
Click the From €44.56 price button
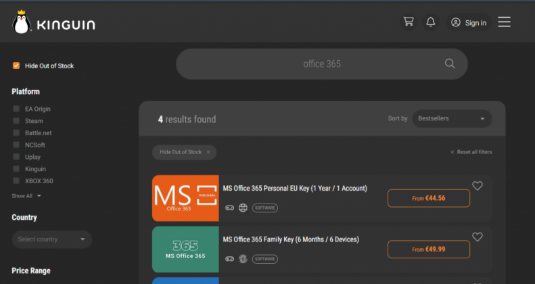pos(429,198)
